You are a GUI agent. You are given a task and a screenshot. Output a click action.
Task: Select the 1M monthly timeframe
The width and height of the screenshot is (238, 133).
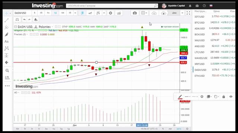tap(62, 13)
